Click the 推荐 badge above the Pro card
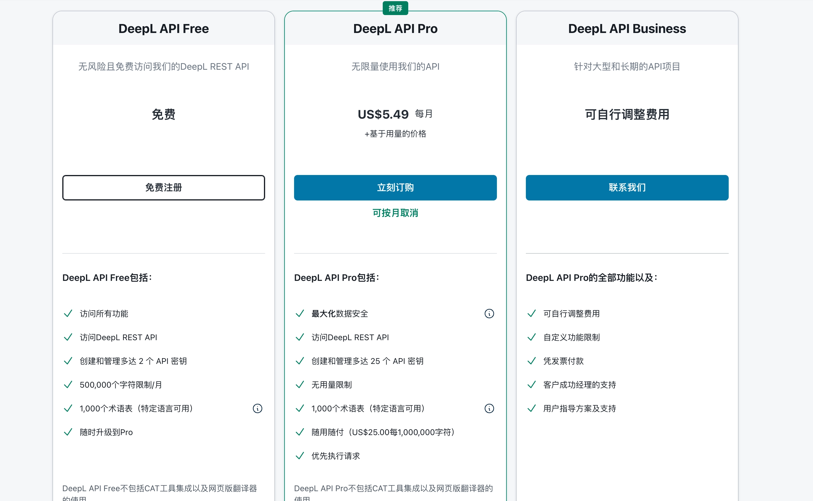 (395, 8)
